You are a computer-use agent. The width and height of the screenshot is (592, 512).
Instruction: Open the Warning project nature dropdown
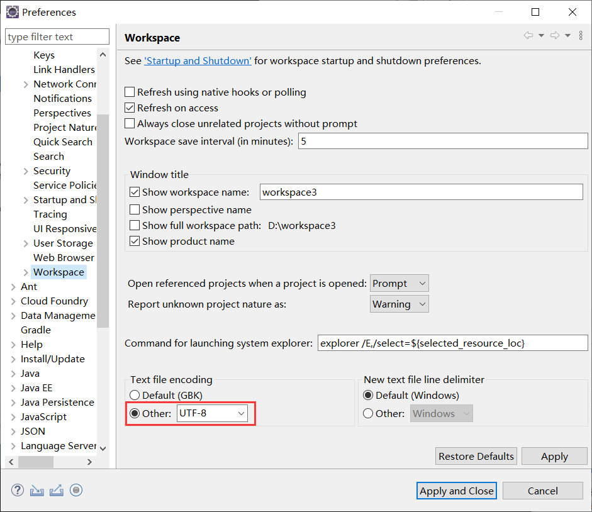(399, 304)
